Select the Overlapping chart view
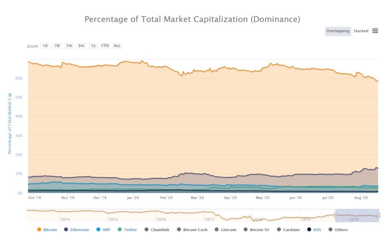This screenshot has height=234, width=390. click(x=338, y=31)
